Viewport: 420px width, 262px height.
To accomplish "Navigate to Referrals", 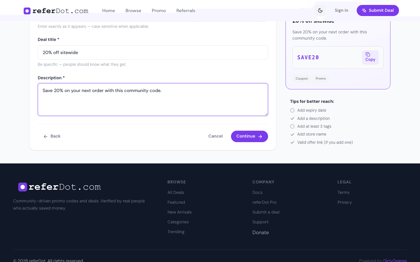I will tap(186, 10).
